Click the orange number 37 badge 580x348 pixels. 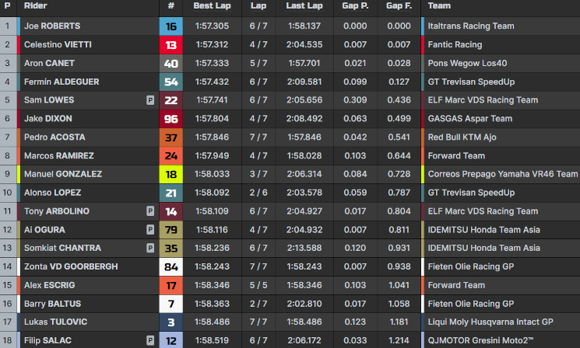pyautogui.click(x=170, y=137)
